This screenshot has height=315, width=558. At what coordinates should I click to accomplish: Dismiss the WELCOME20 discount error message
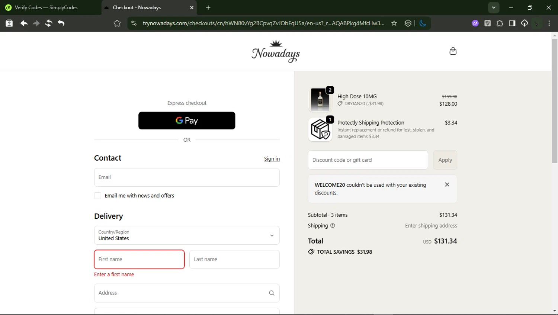coord(447,184)
